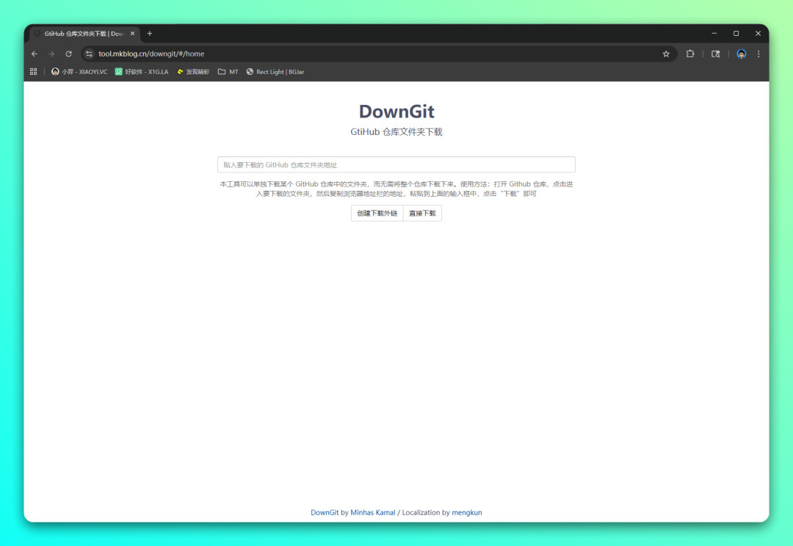Close the current DownGit tab
Image resolution: width=793 pixels, height=546 pixels.
(x=132, y=34)
